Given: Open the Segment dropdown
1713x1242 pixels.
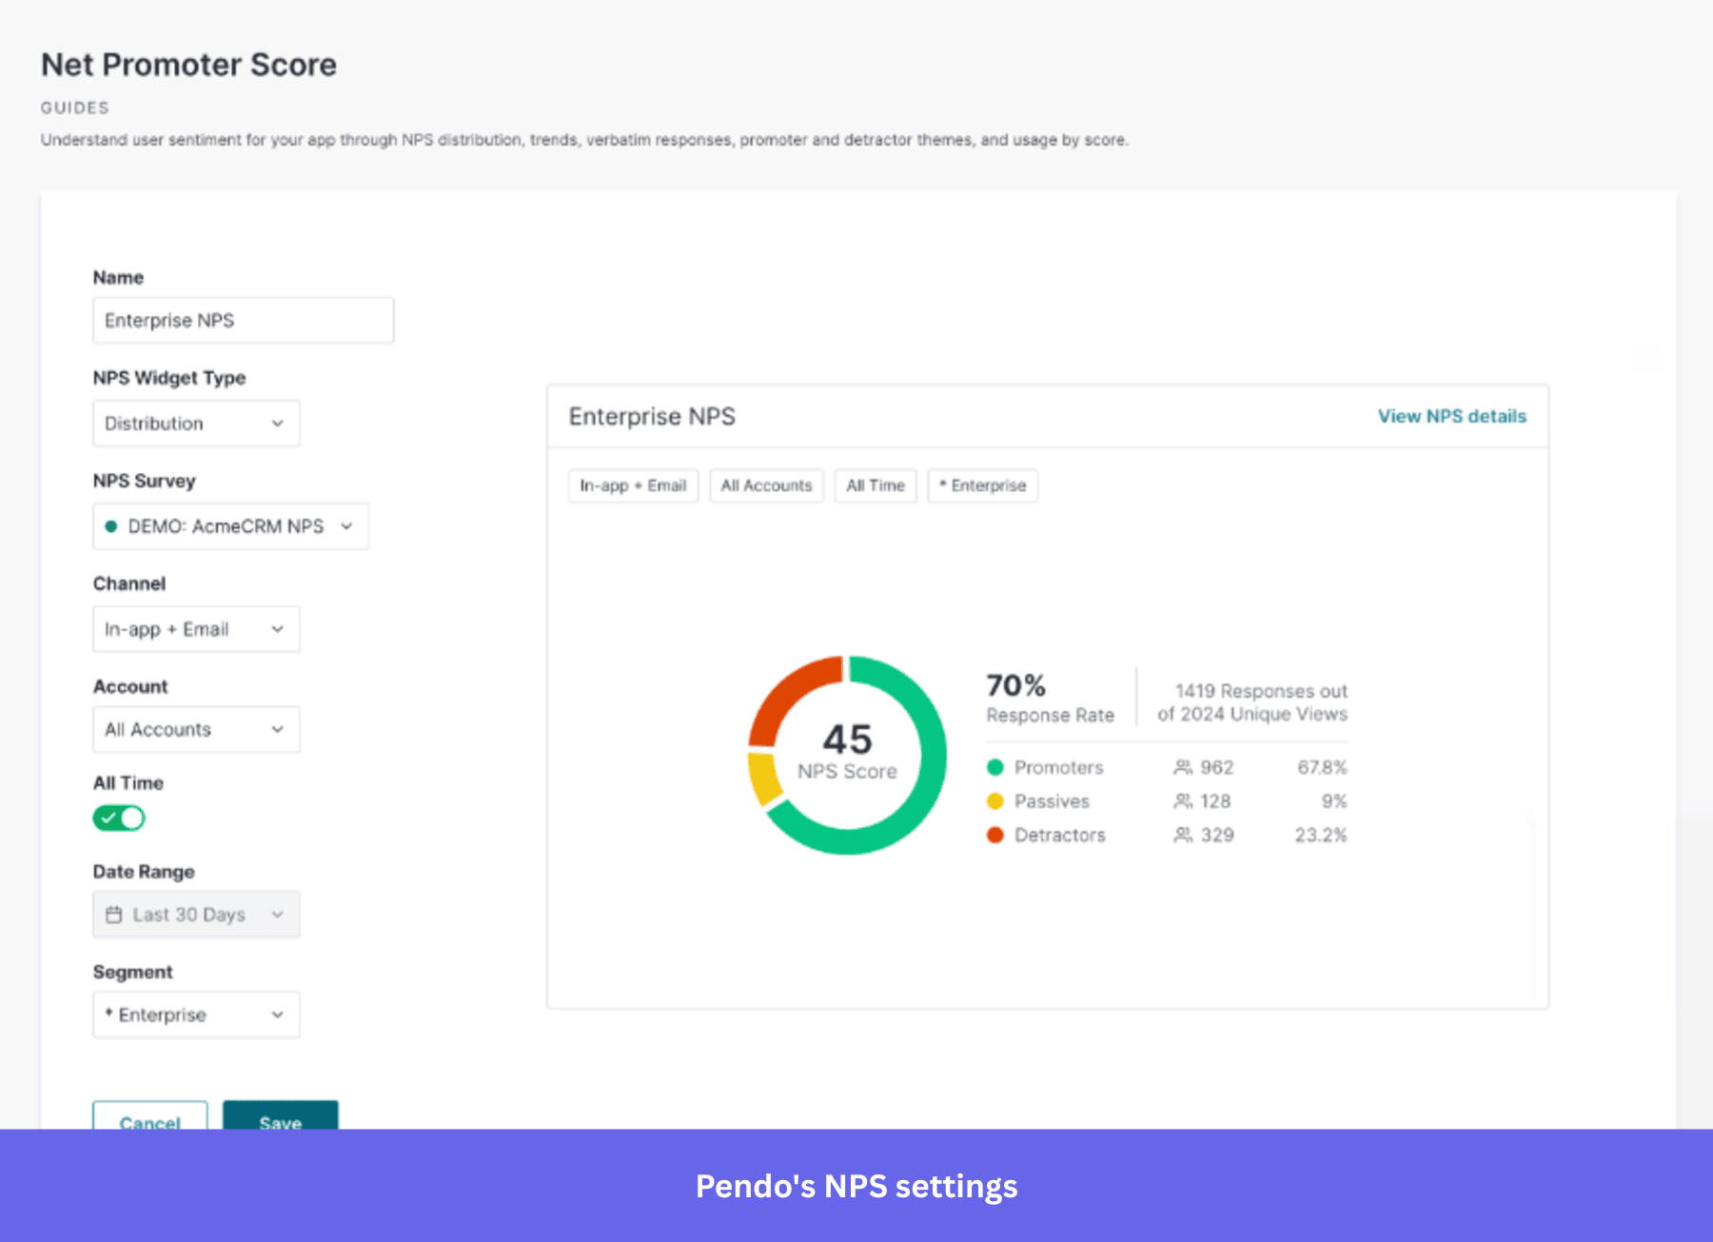Looking at the screenshot, I should [196, 1015].
